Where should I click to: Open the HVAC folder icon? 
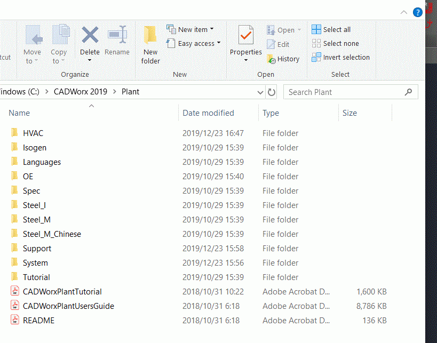(x=14, y=133)
